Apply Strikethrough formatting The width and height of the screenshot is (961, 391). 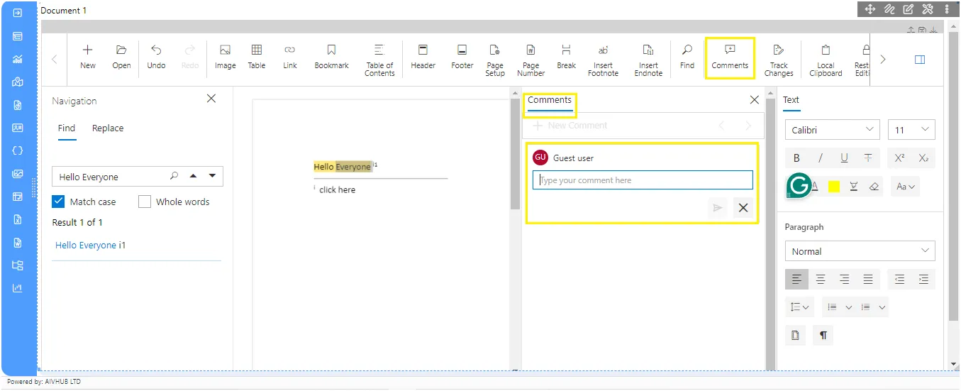pos(868,158)
